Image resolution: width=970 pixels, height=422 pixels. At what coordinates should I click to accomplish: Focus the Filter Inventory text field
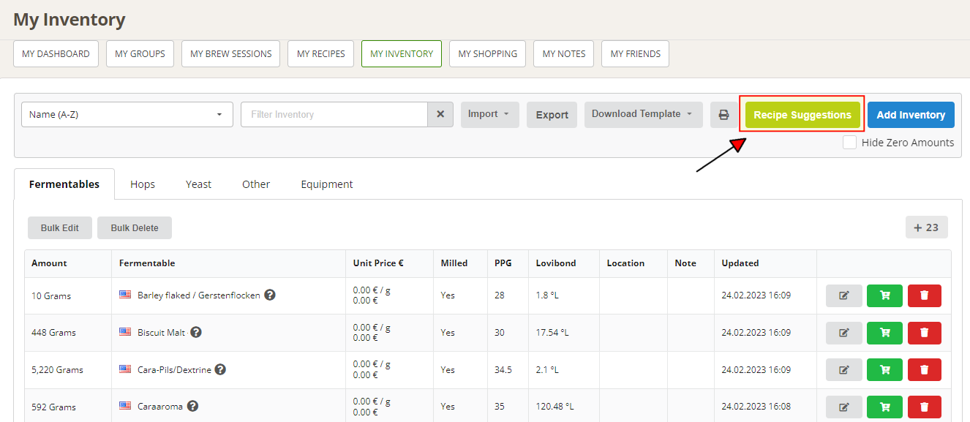click(x=334, y=115)
